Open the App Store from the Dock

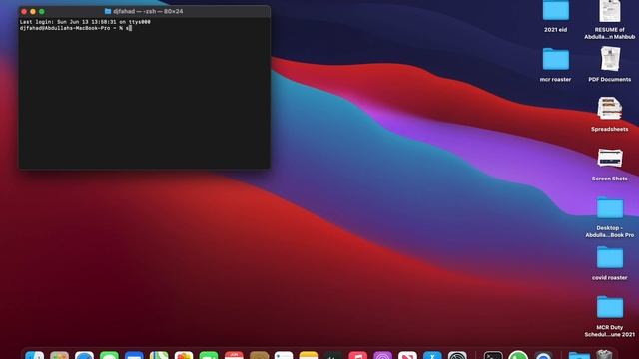[432, 355]
